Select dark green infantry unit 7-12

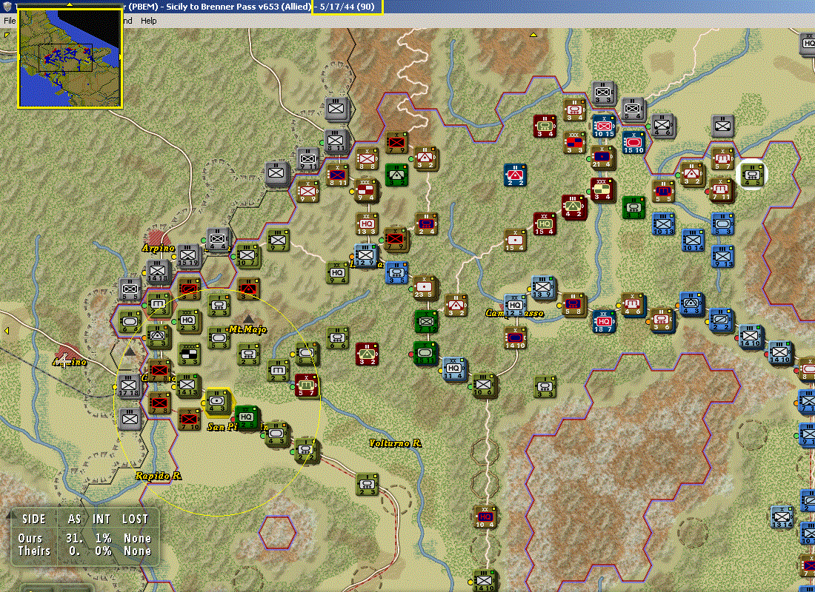pos(426,322)
